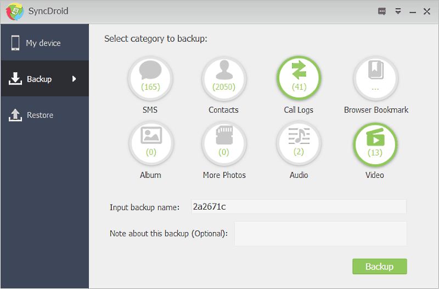Screen dimensions: 439x289
Task: Click the Browser Bookmark label text
Action: click(x=376, y=109)
